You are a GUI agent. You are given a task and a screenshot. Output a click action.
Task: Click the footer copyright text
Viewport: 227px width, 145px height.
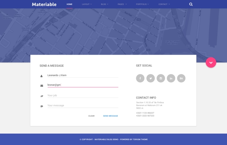pyautogui.click(x=113, y=139)
